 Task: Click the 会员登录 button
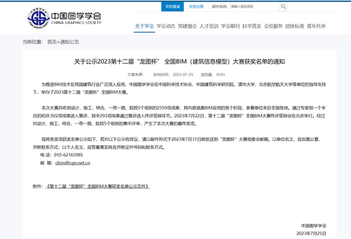(x=173, y=7)
